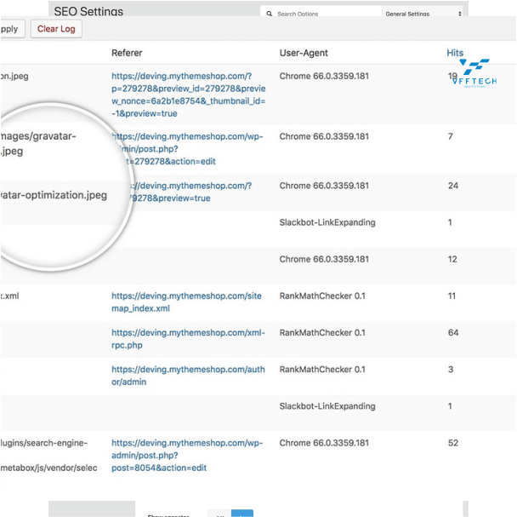The width and height of the screenshot is (517, 517).
Task: Select Slackbot-LinkExpanding below the RankMathChecker 3 hits row
Action: pyautogui.click(x=327, y=406)
